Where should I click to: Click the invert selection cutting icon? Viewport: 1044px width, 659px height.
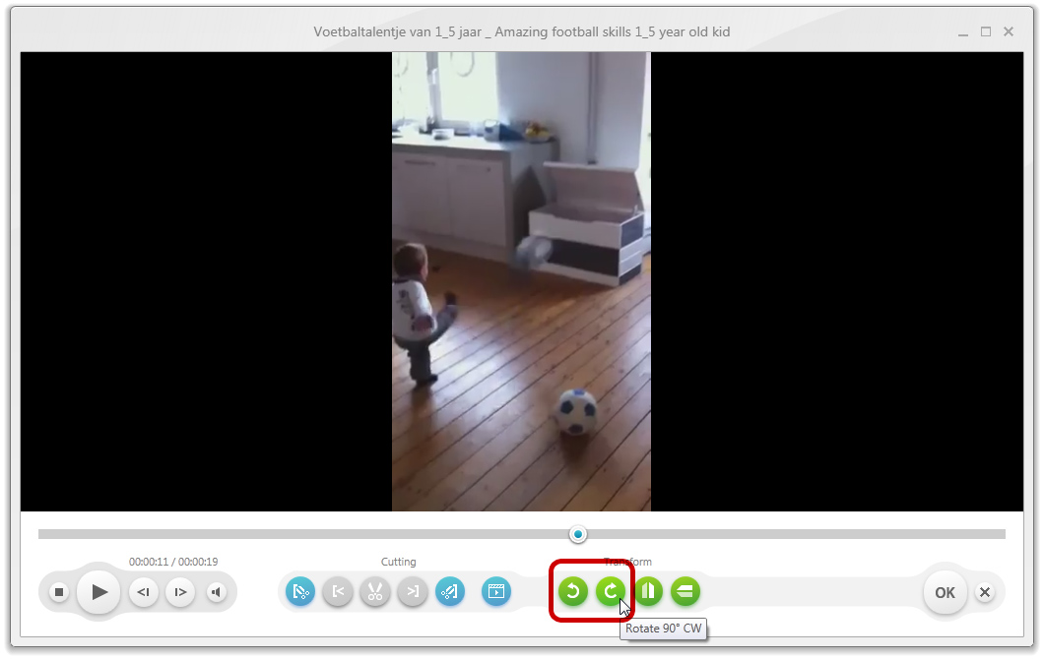click(449, 591)
